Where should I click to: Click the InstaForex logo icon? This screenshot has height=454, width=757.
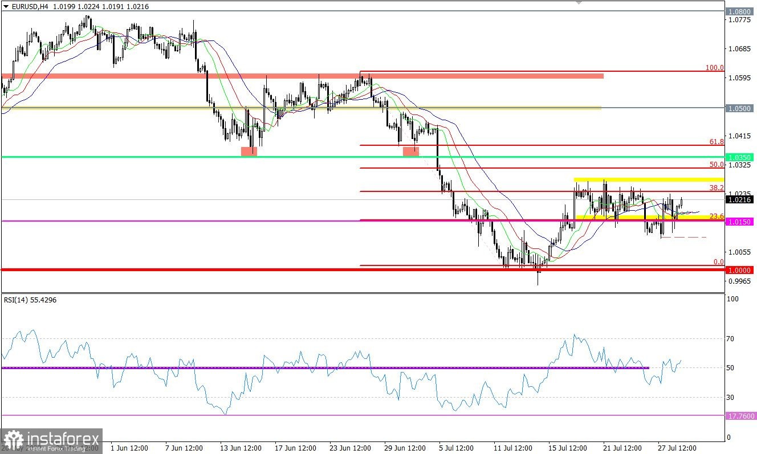coord(13,441)
